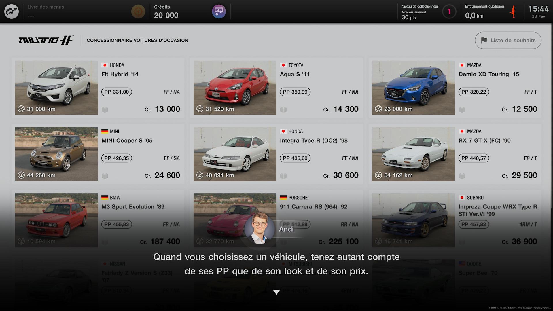Click the collector level 1 circle badge

pos(449,12)
